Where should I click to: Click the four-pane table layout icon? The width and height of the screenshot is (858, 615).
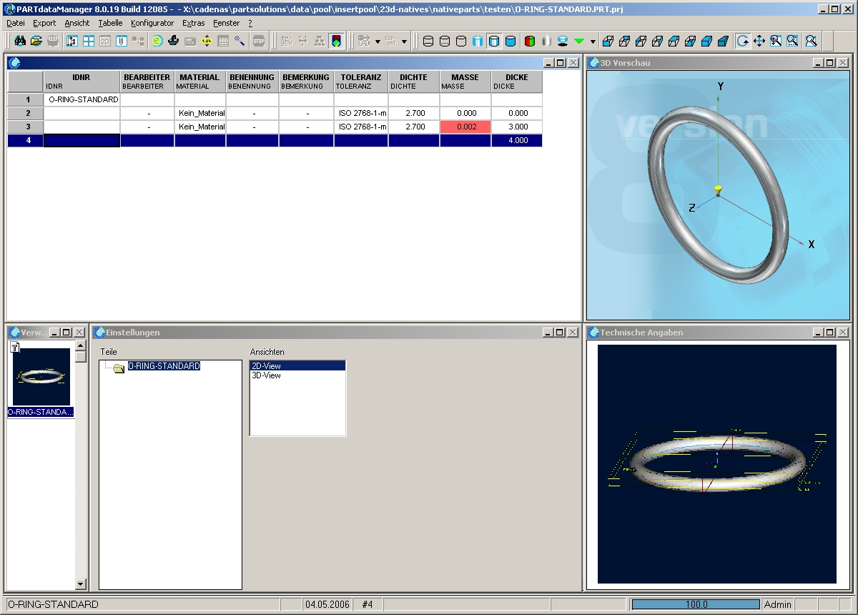(x=89, y=41)
